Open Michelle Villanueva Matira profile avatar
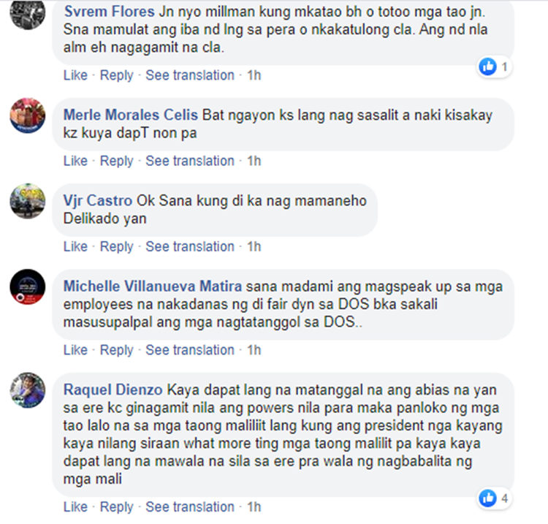 pyautogui.click(x=27, y=286)
